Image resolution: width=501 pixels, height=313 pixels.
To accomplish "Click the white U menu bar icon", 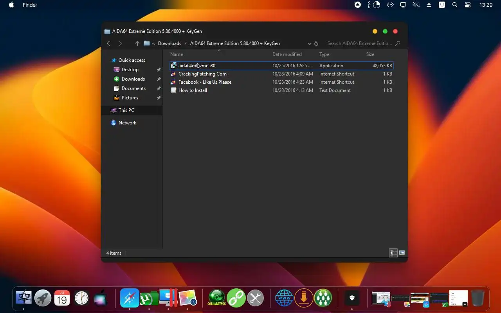I will (x=442, y=5).
